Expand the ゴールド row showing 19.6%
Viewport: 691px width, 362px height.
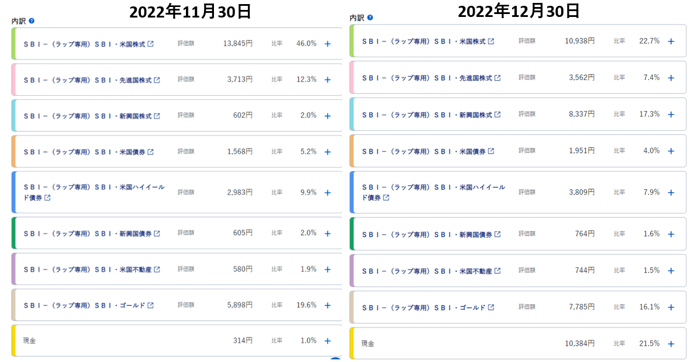327,305
